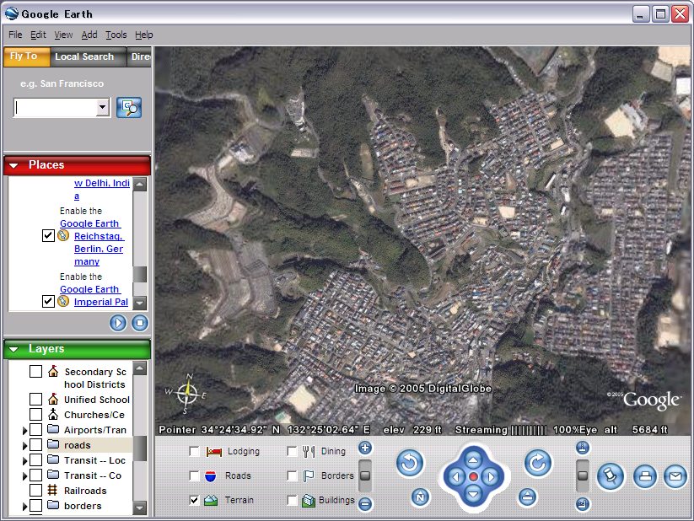Click the search magnifier button
The image size is (694, 521).
129,107
